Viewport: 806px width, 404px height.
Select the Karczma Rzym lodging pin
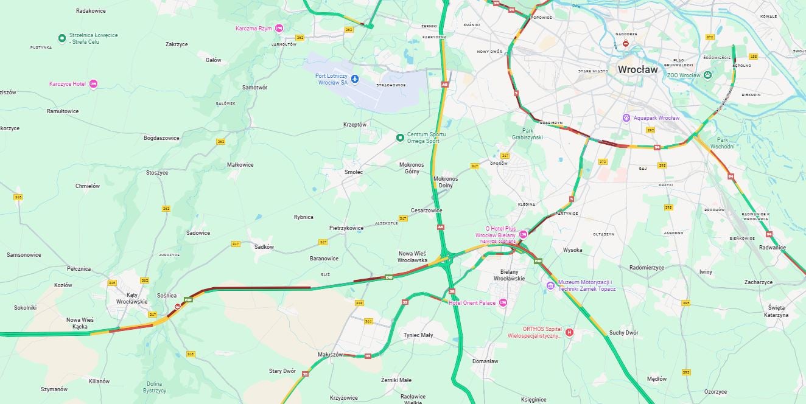tap(279, 28)
